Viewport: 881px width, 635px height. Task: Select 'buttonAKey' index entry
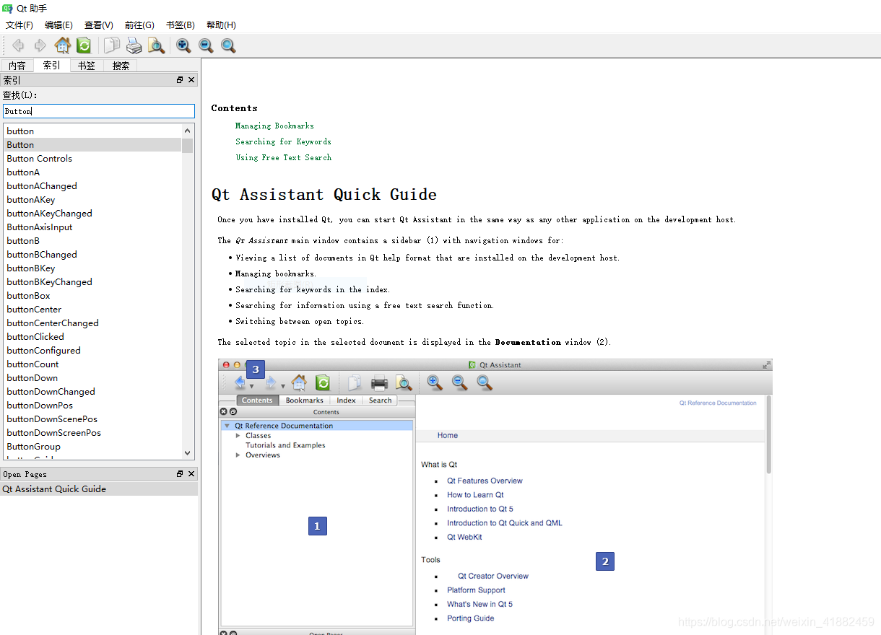[x=92, y=200]
